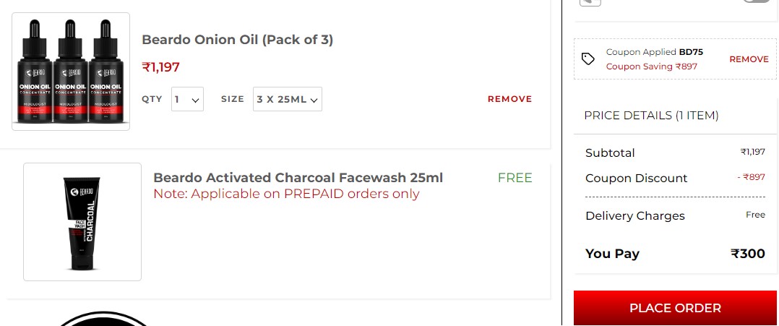Remove the applied BD75 coupon
Viewport: 779px width, 326px height.
(749, 59)
